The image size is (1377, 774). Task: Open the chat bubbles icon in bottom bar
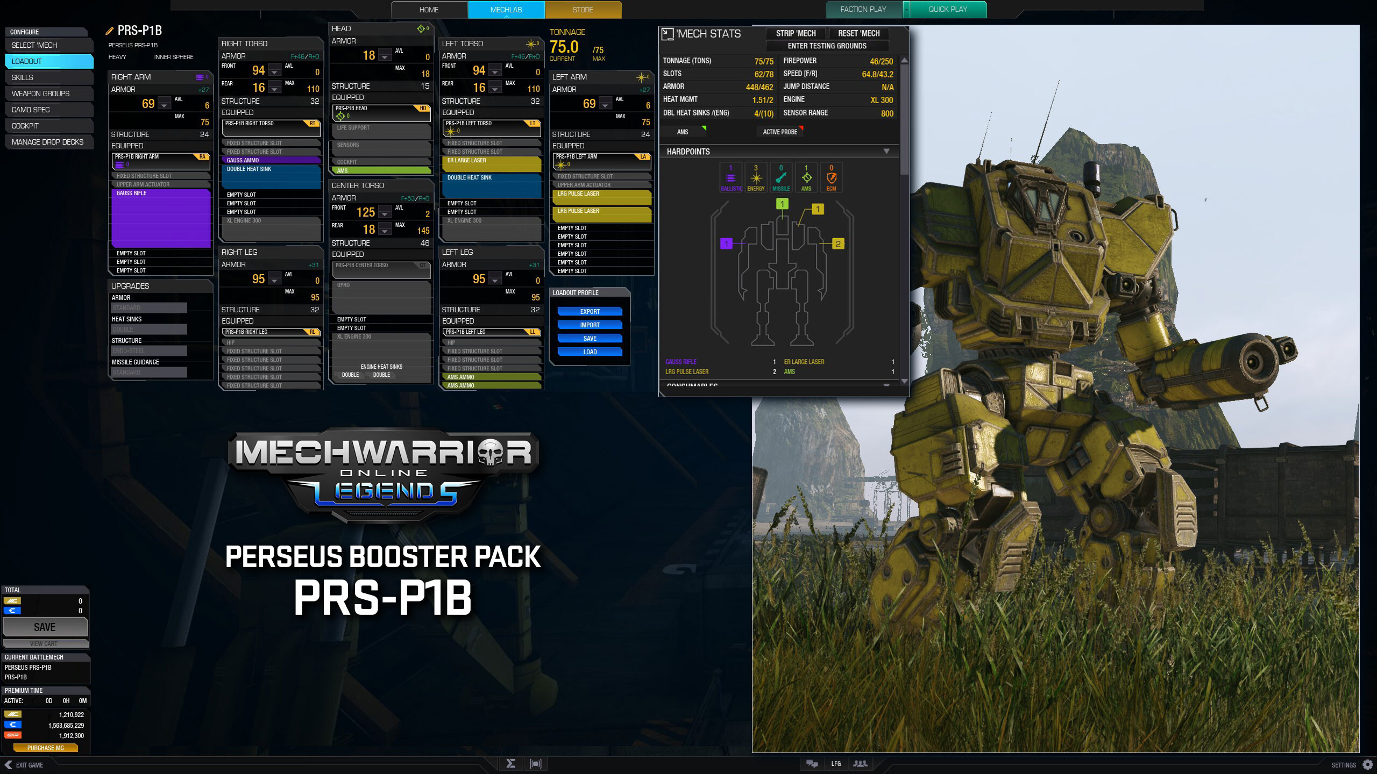[x=812, y=764]
